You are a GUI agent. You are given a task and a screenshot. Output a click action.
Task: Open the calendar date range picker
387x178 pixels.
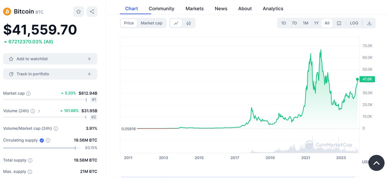[x=339, y=23]
